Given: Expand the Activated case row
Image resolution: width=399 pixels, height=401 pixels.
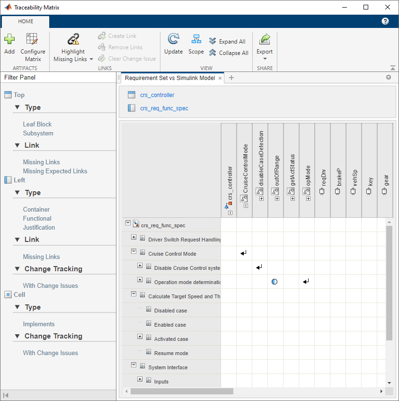Looking at the screenshot, I should [140, 336].
